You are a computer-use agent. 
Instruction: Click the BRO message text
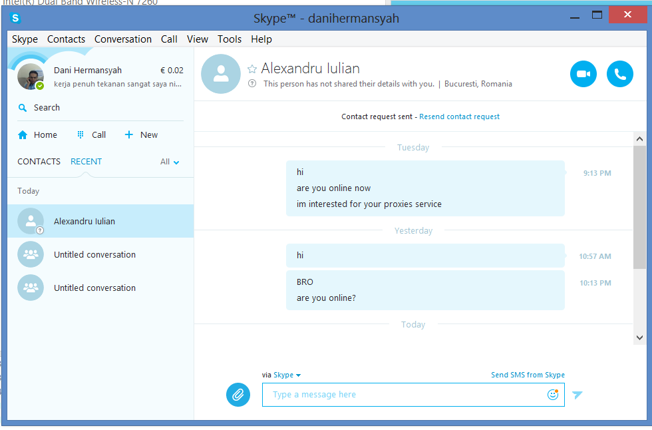305,282
